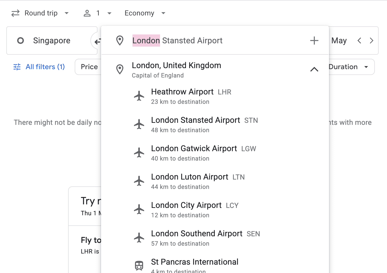Click the swap origin and destination arrows
This screenshot has width=387, height=273.
point(97,41)
